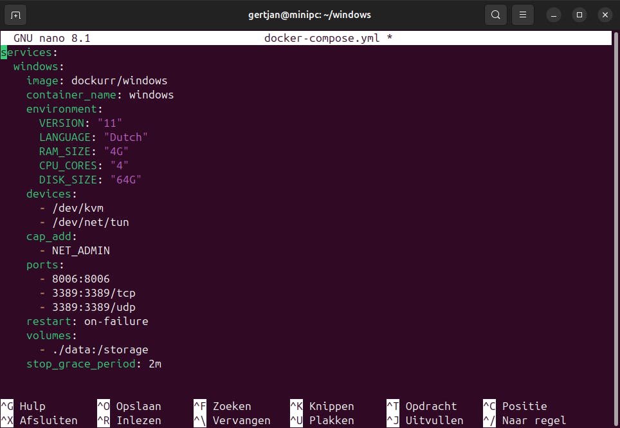The image size is (620, 428).
Task: Click the 'windows:' service key
Action: tap(39, 66)
